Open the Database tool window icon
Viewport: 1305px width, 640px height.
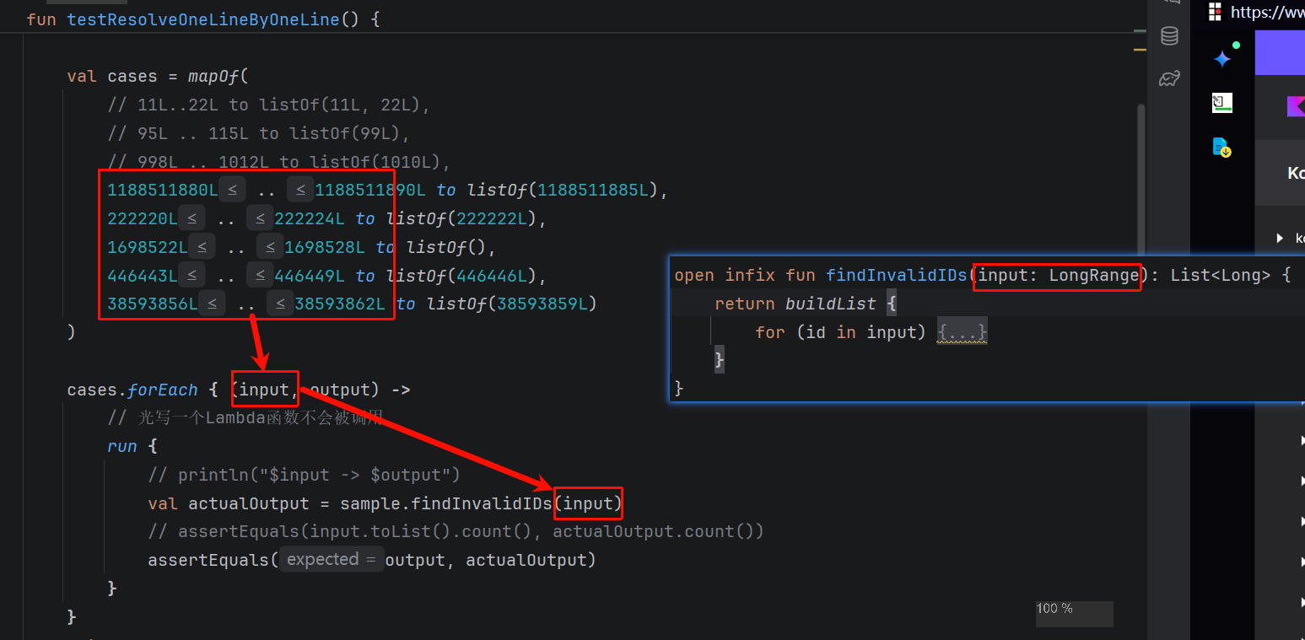[1169, 36]
